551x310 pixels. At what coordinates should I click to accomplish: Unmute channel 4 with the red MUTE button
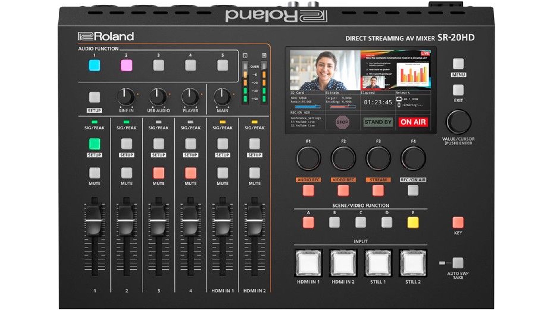(191, 173)
